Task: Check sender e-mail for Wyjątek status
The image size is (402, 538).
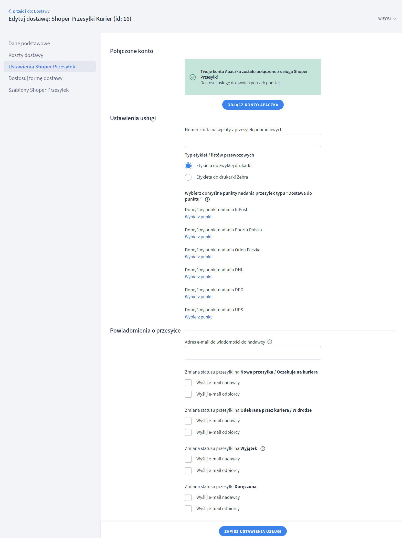Action: point(188,459)
